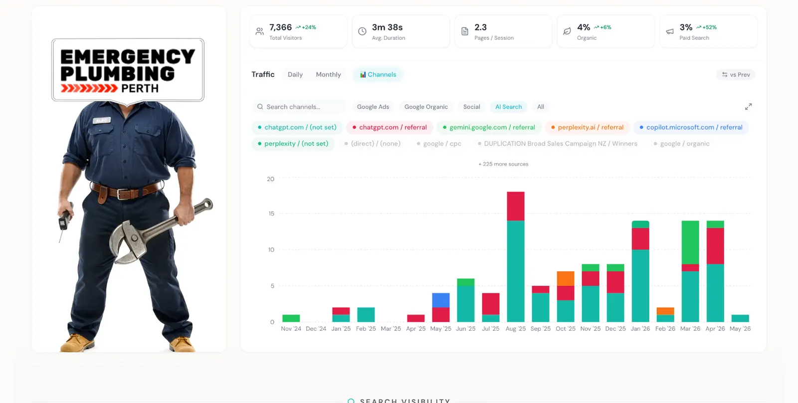The image size is (798, 403).
Task: Click the +24% visitors trend value
Action: pyautogui.click(x=306, y=27)
